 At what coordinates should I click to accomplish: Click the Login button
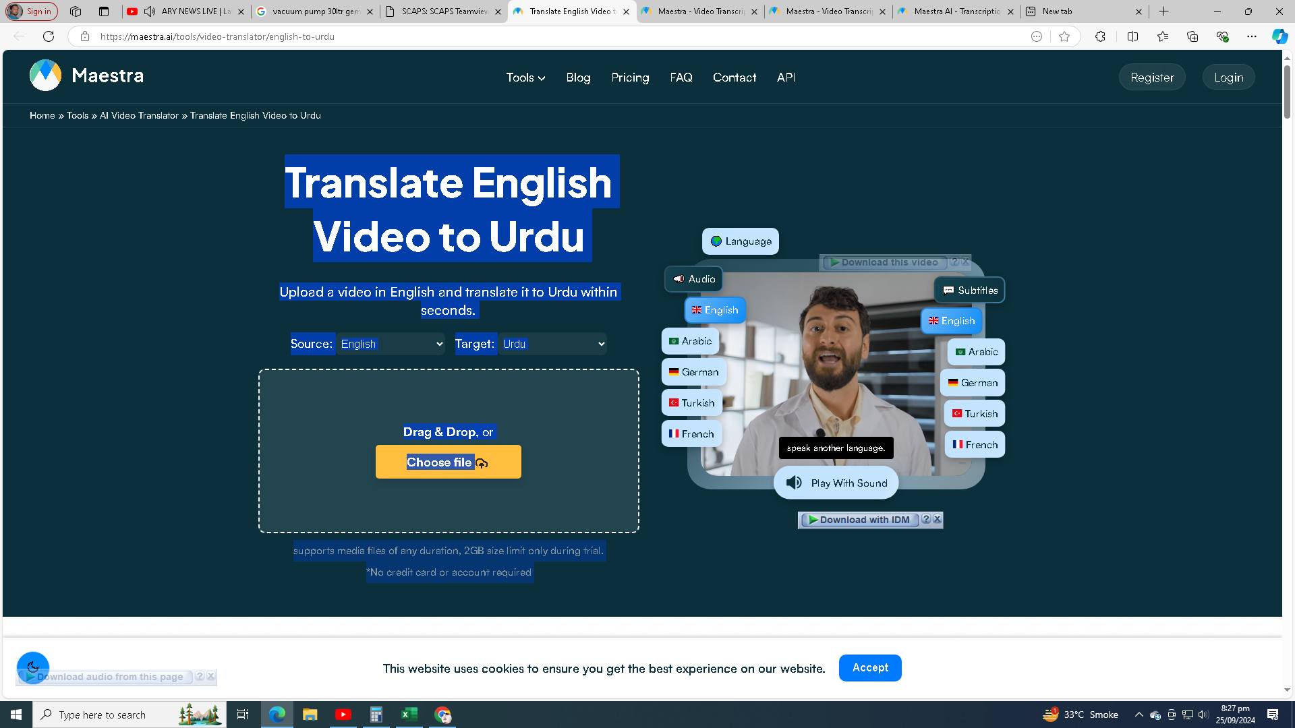click(x=1228, y=78)
